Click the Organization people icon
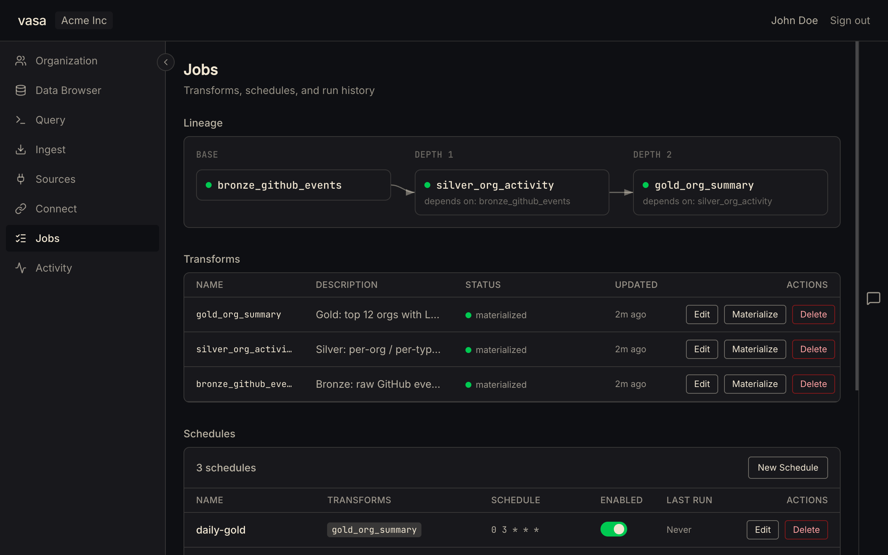 (21, 61)
